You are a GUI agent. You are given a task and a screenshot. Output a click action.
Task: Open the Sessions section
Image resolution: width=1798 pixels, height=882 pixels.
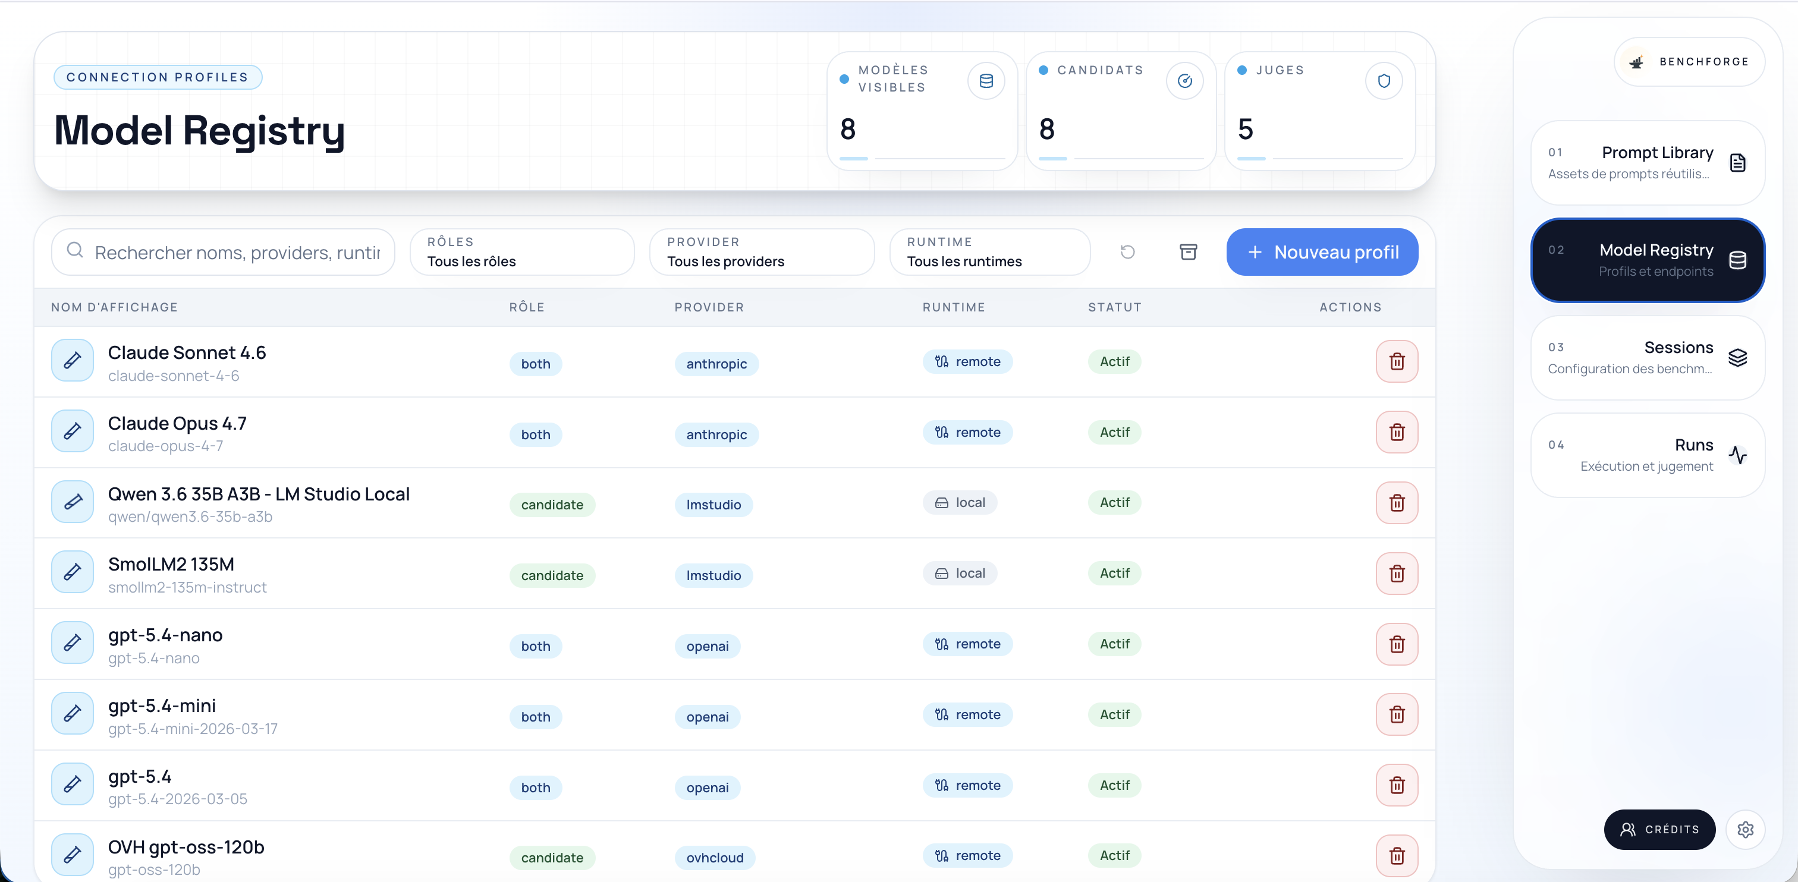pos(1647,358)
